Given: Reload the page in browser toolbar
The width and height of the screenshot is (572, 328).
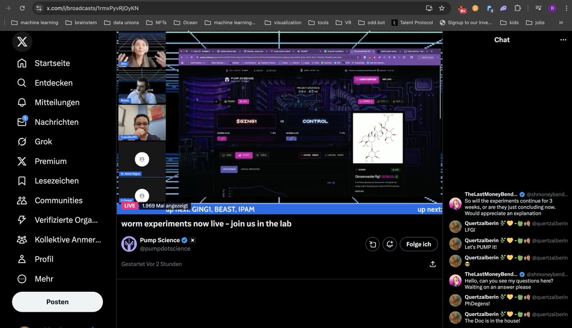Looking at the screenshot, I should tap(22, 8).
